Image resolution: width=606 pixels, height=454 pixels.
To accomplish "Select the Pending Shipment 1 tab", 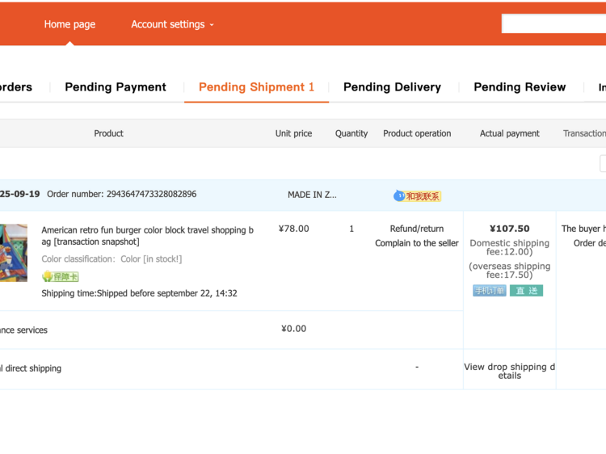I will (256, 87).
